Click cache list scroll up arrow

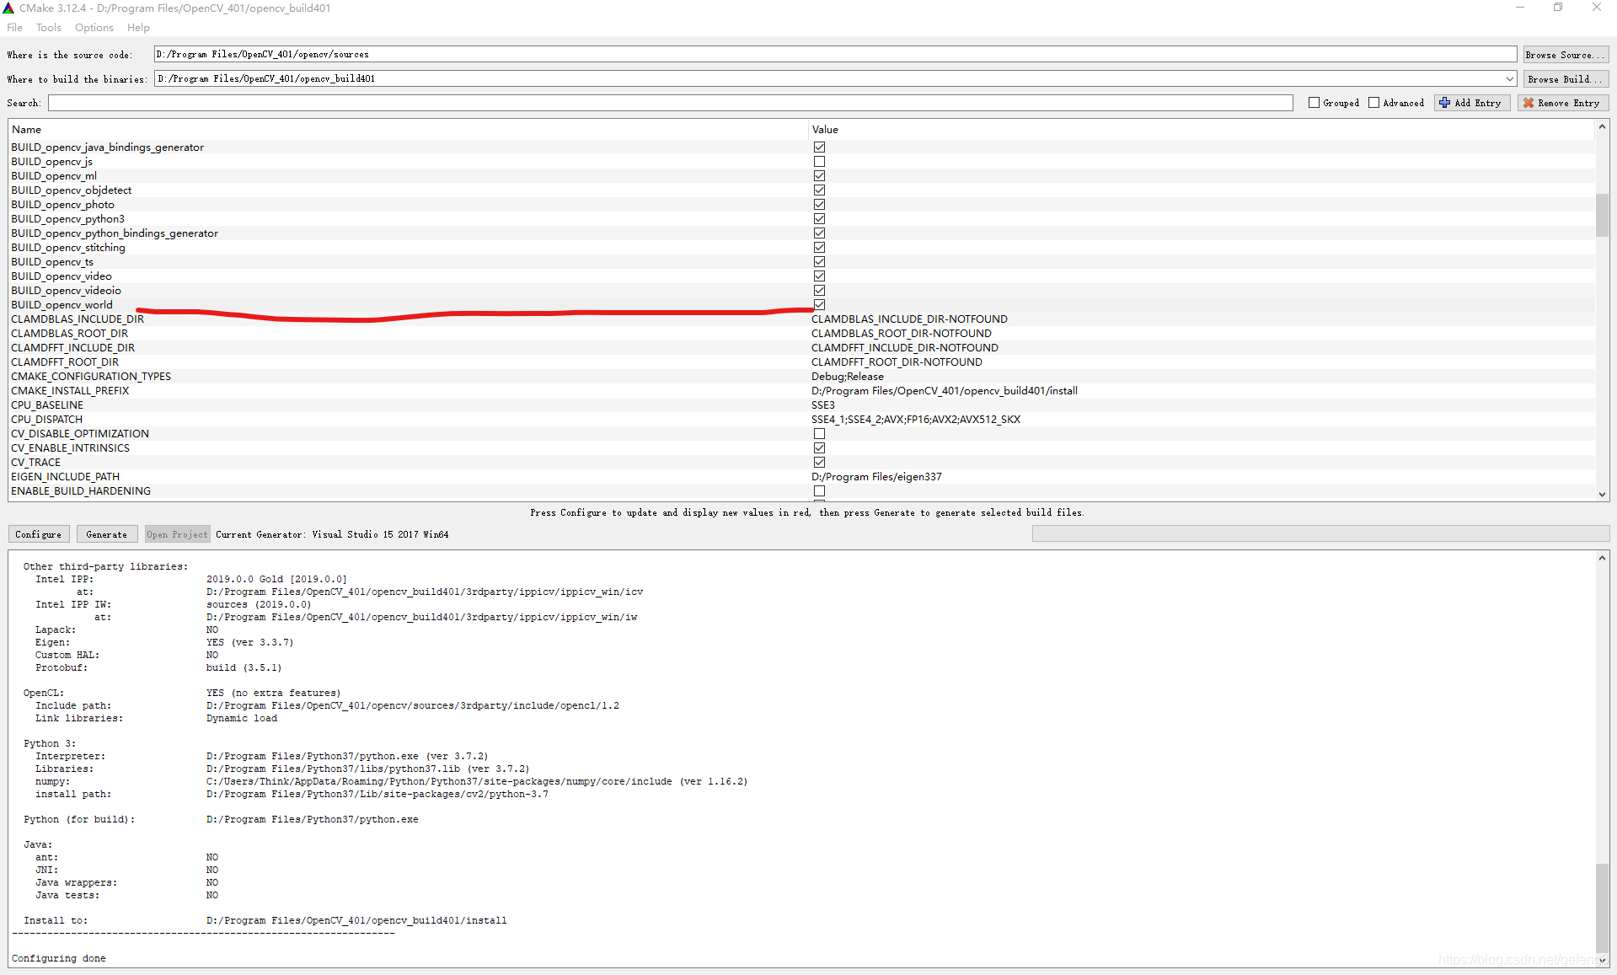[1602, 127]
